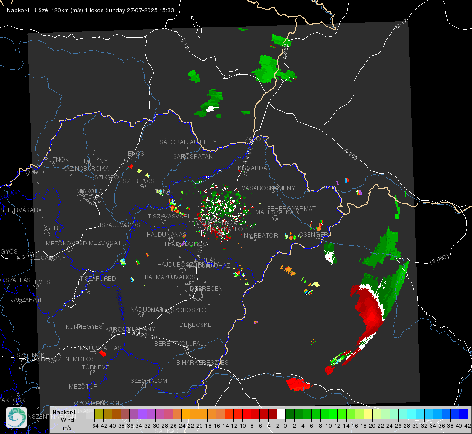Click the TISZAÚJVÁROS label
The height and width of the screenshot is (434, 472).
tap(118, 225)
